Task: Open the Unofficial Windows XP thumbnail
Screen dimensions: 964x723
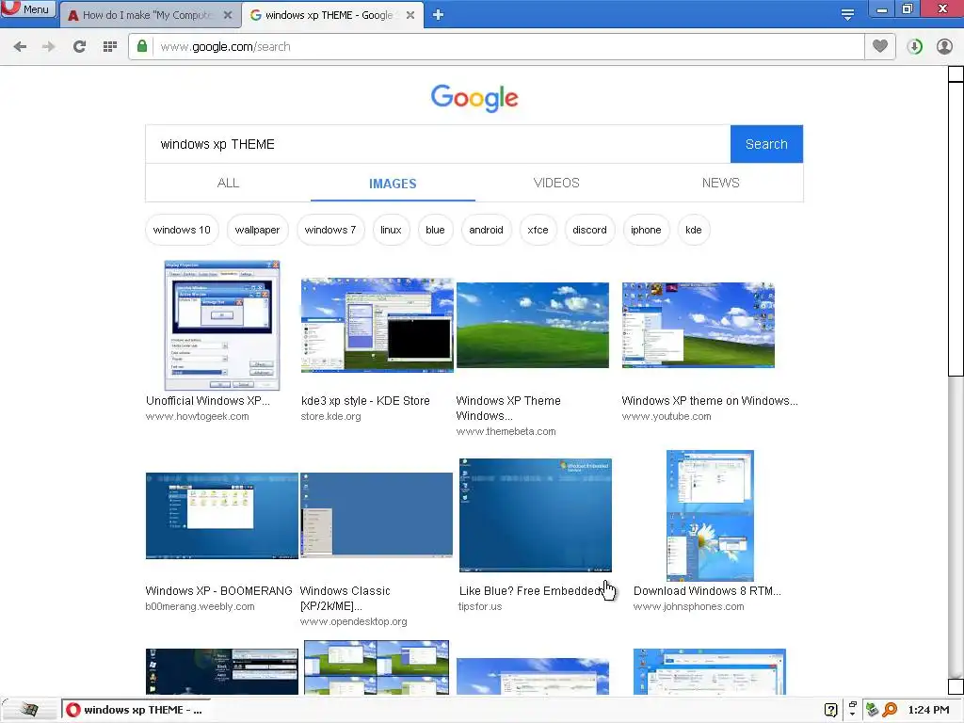Action: pyautogui.click(x=222, y=325)
